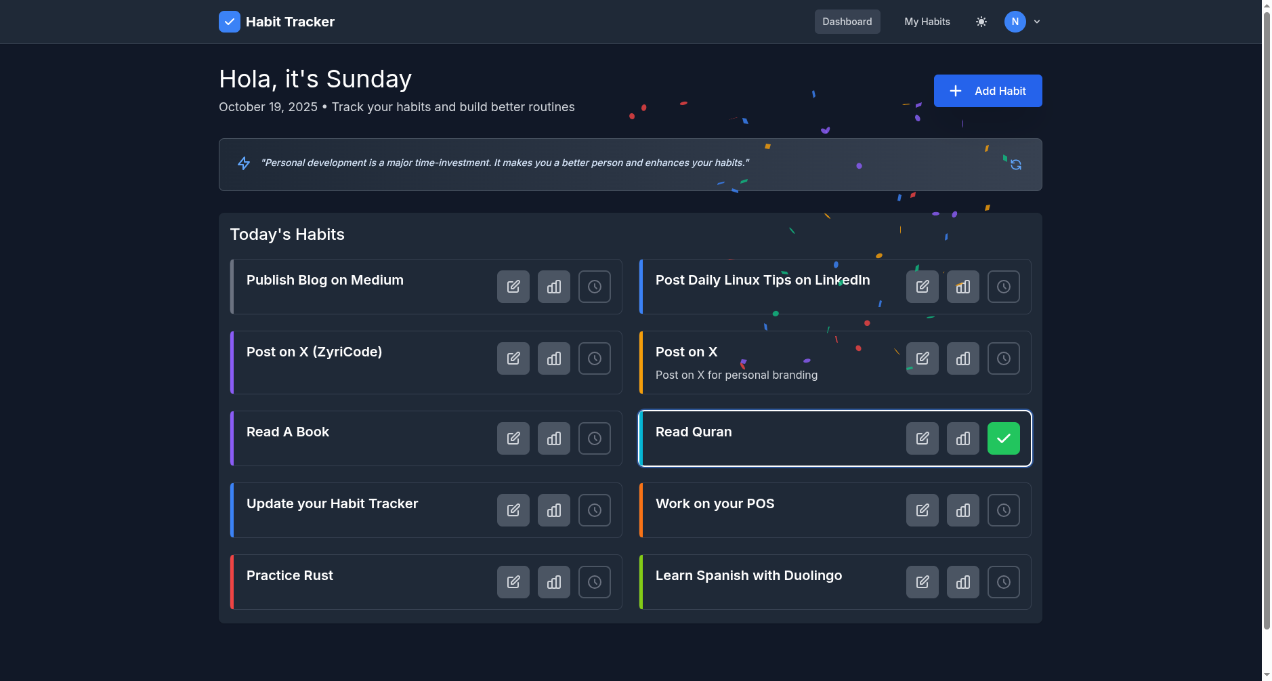This screenshot has height=681, width=1272.
Task: View statistics for Update your Habit Tracker
Action: point(553,510)
